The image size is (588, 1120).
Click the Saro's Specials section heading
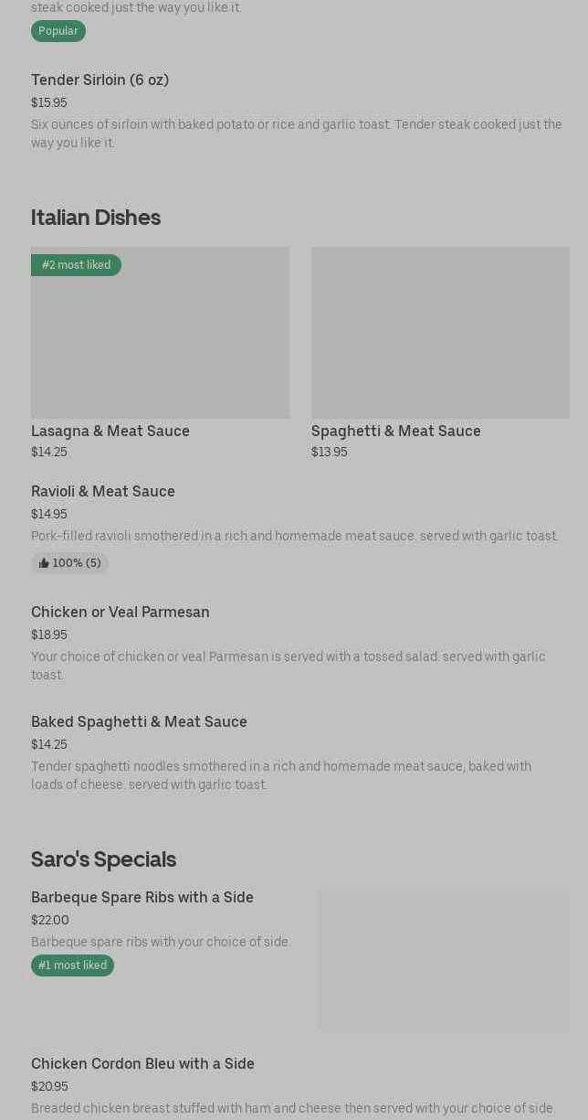103,859
